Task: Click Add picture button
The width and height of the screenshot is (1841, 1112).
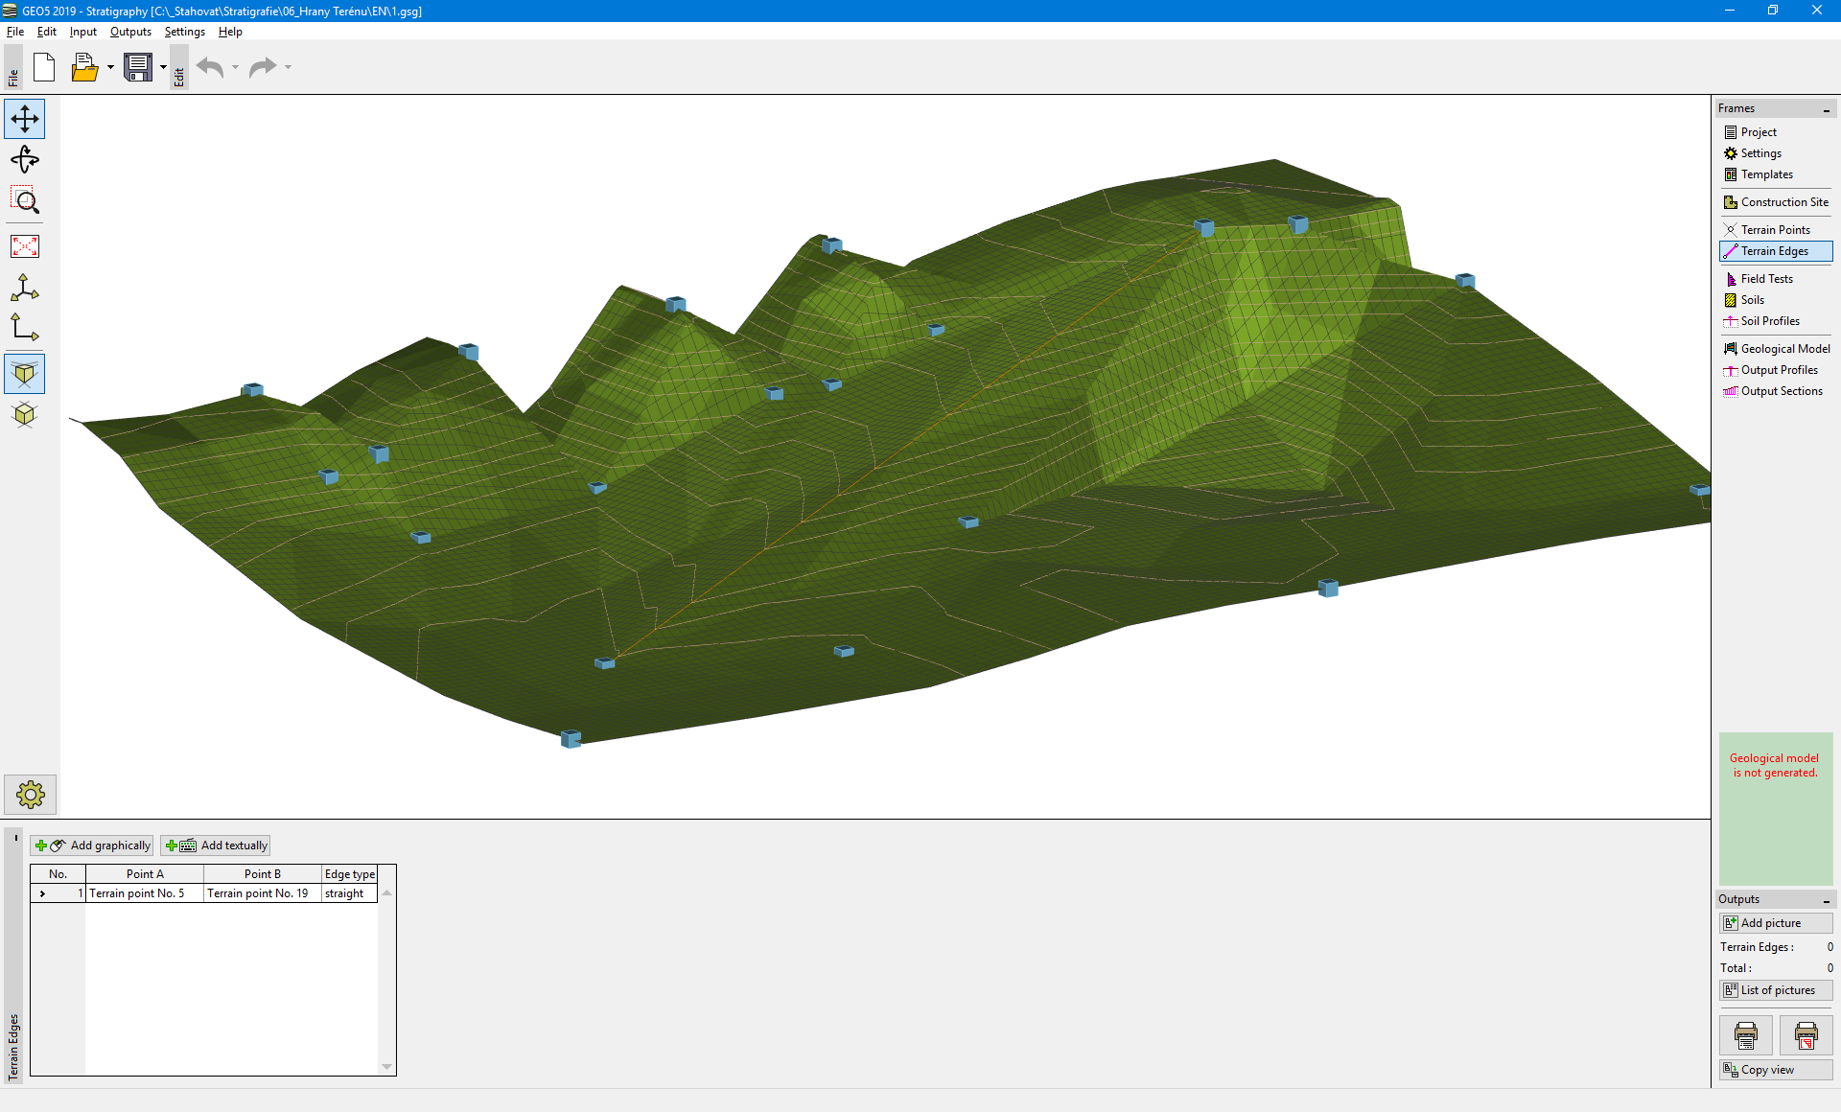Action: 1776,923
